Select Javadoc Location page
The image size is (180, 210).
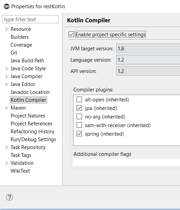click(30, 92)
